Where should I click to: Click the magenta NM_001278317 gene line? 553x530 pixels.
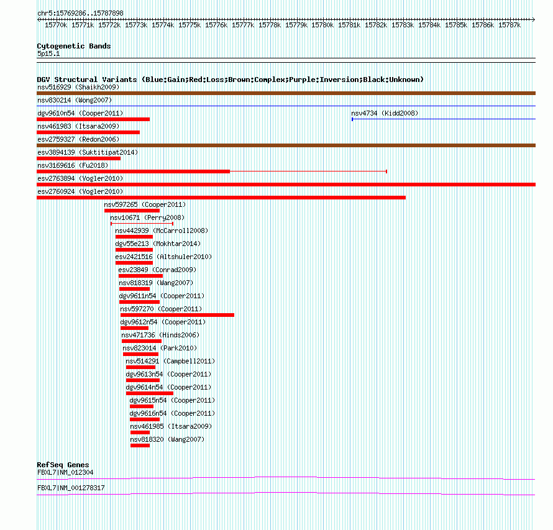[x=286, y=494]
